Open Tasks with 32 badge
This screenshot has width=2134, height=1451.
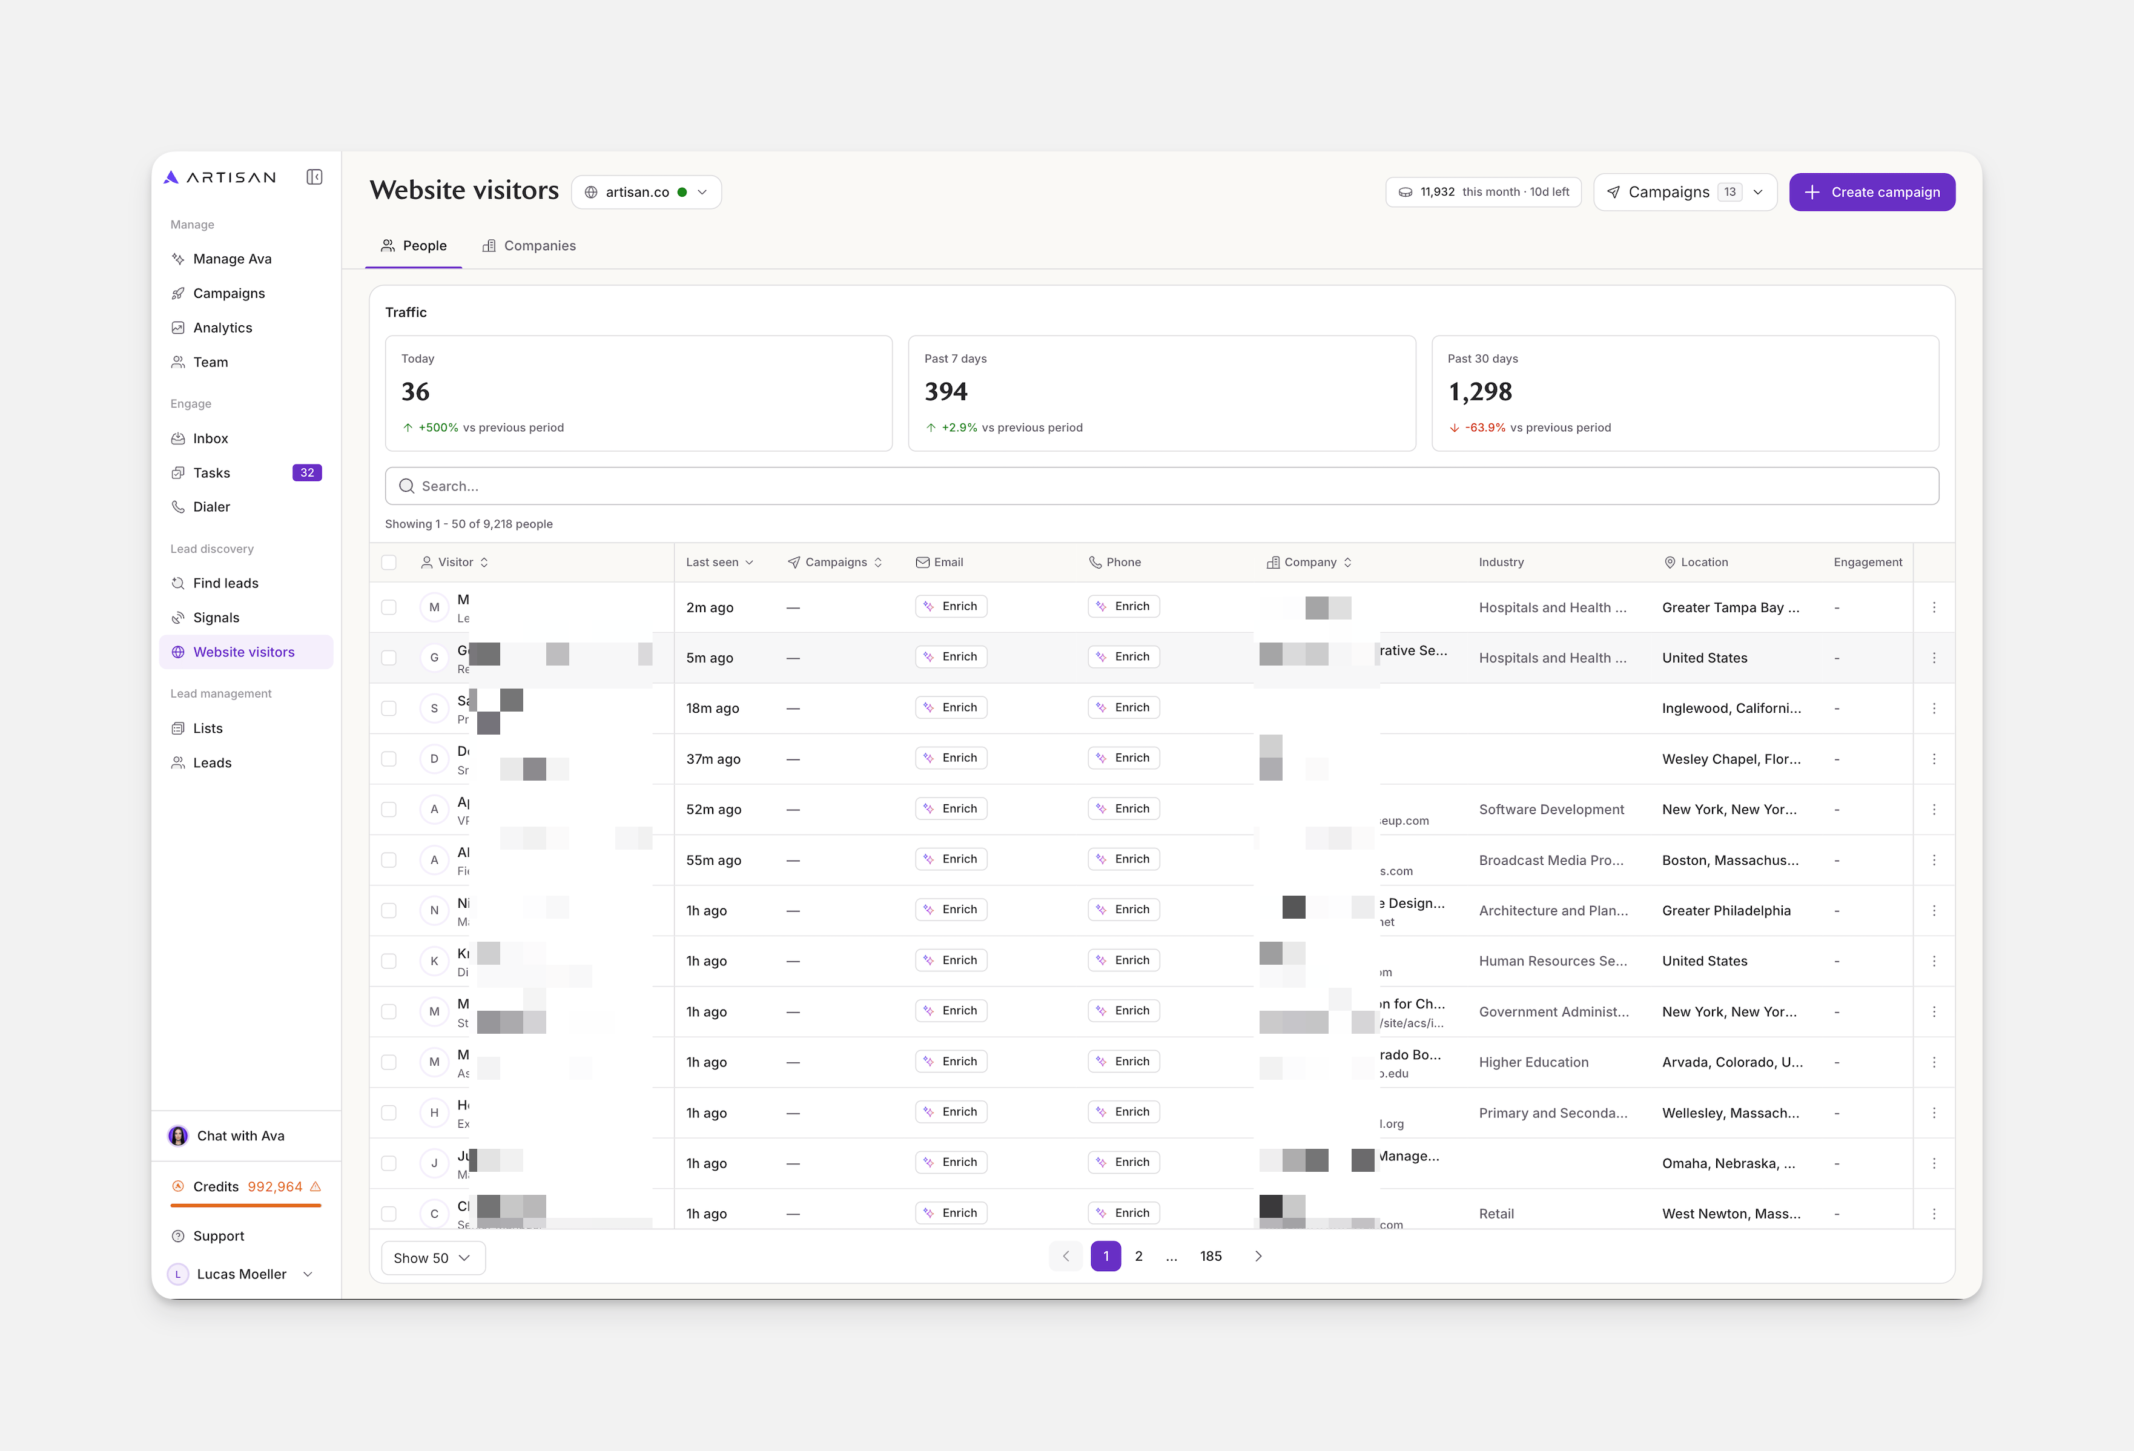246,473
